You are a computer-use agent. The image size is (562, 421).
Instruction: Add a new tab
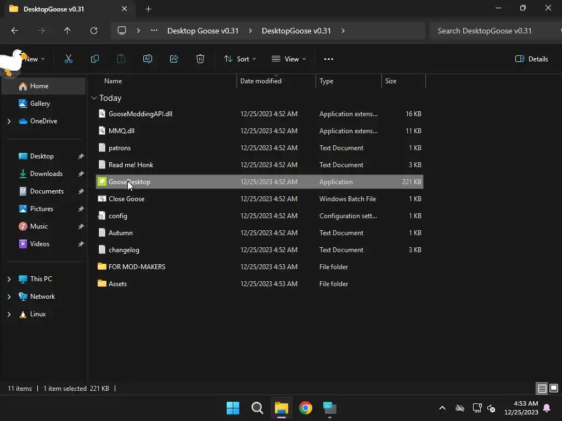point(148,9)
